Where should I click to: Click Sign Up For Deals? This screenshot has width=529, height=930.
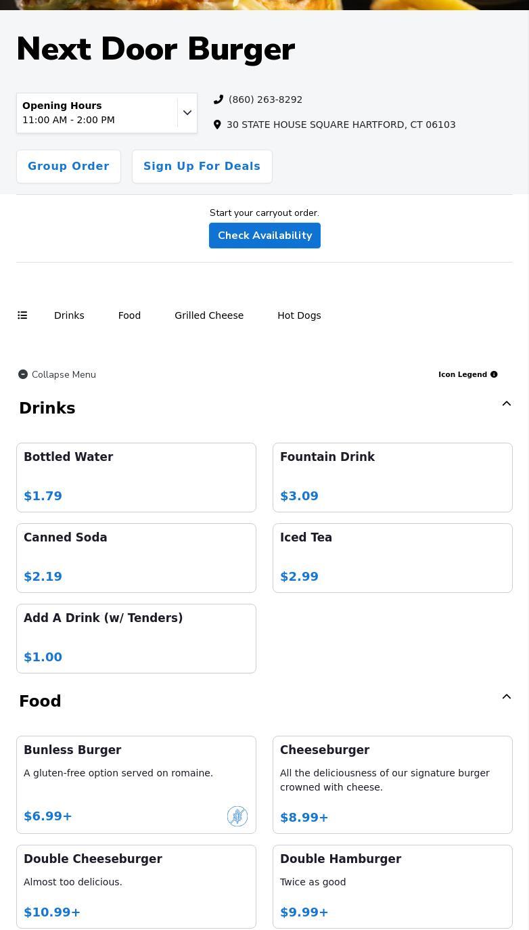pos(202,167)
